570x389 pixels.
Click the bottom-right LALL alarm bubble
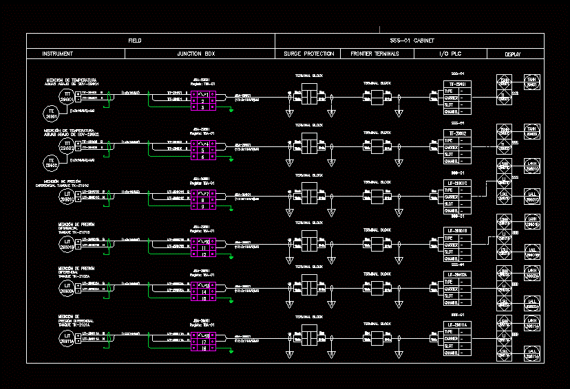point(531,354)
